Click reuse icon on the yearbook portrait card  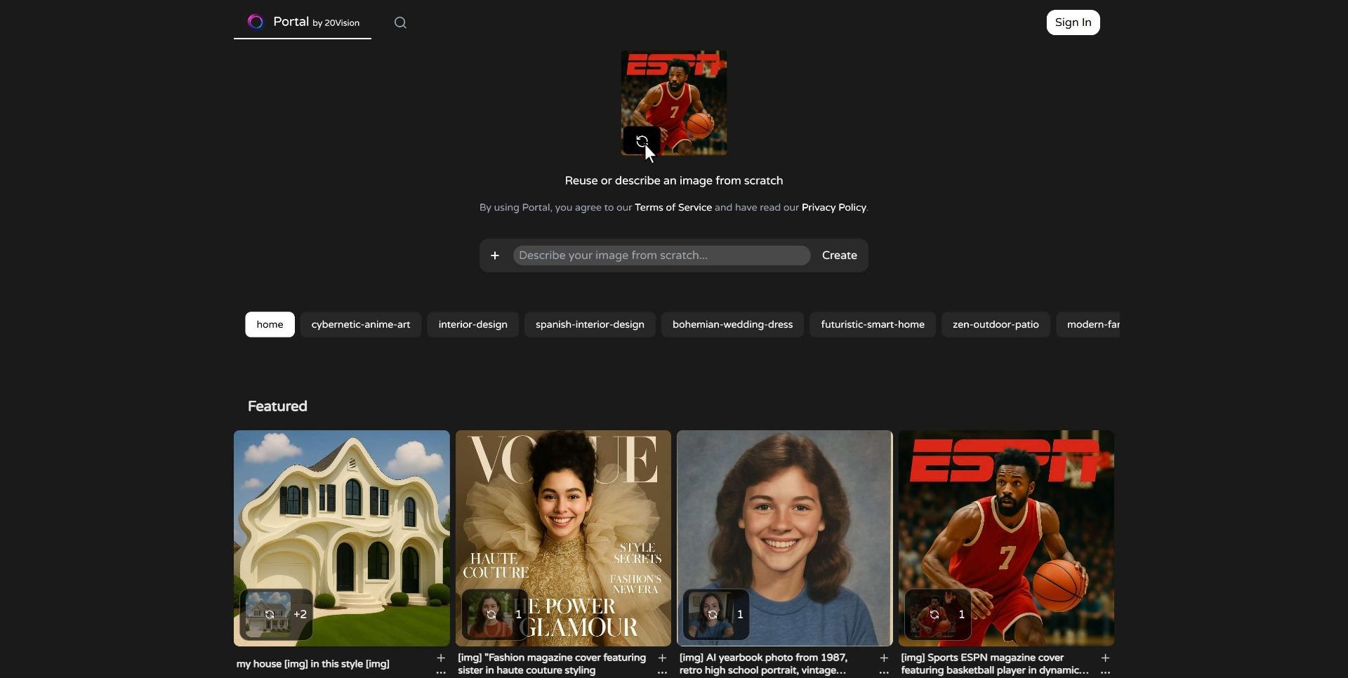coord(713,615)
